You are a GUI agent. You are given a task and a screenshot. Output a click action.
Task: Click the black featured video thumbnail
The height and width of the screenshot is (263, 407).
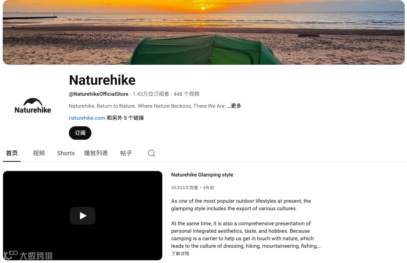coord(83,216)
